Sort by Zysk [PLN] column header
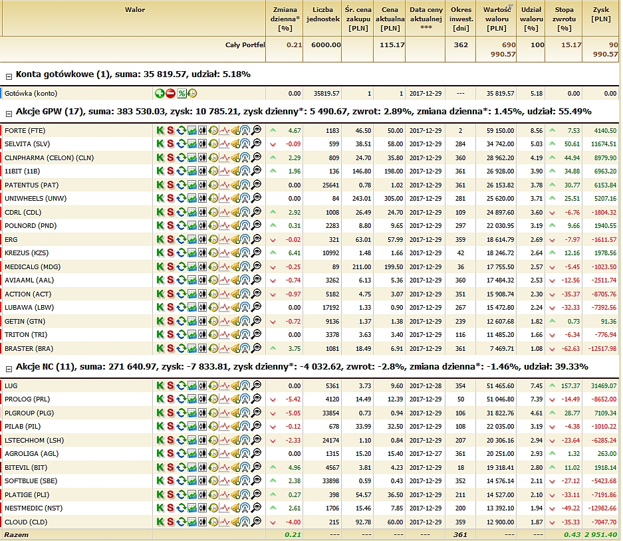The height and width of the screenshot is (541, 623). (x=600, y=15)
